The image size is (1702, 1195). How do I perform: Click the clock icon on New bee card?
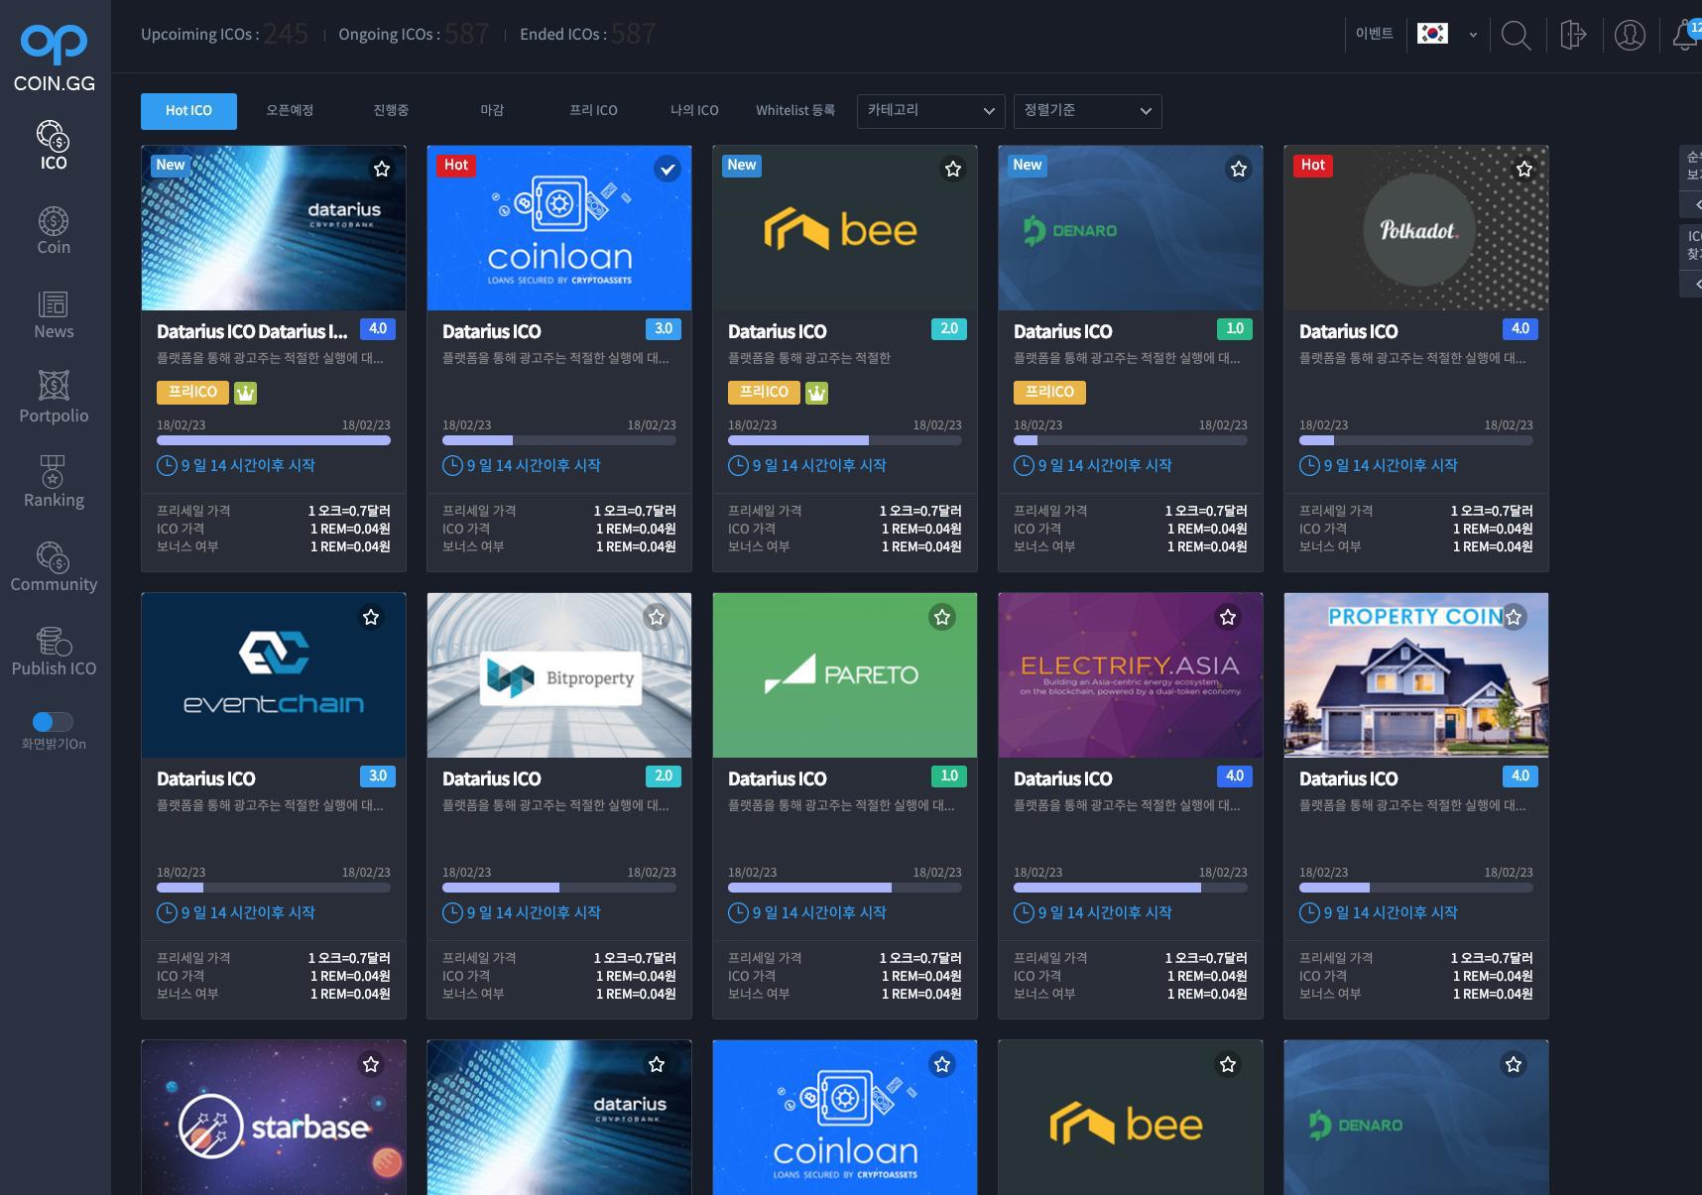pyautogui.click(x=738, y=465)
